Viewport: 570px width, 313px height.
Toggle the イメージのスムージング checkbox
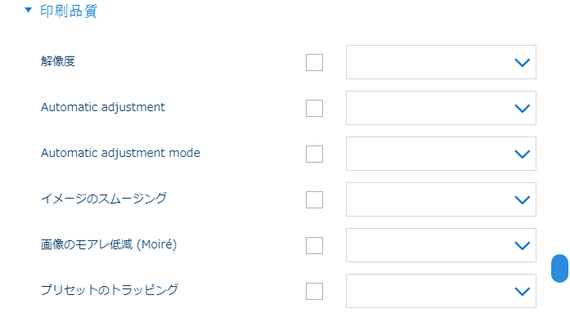(315, 199)
